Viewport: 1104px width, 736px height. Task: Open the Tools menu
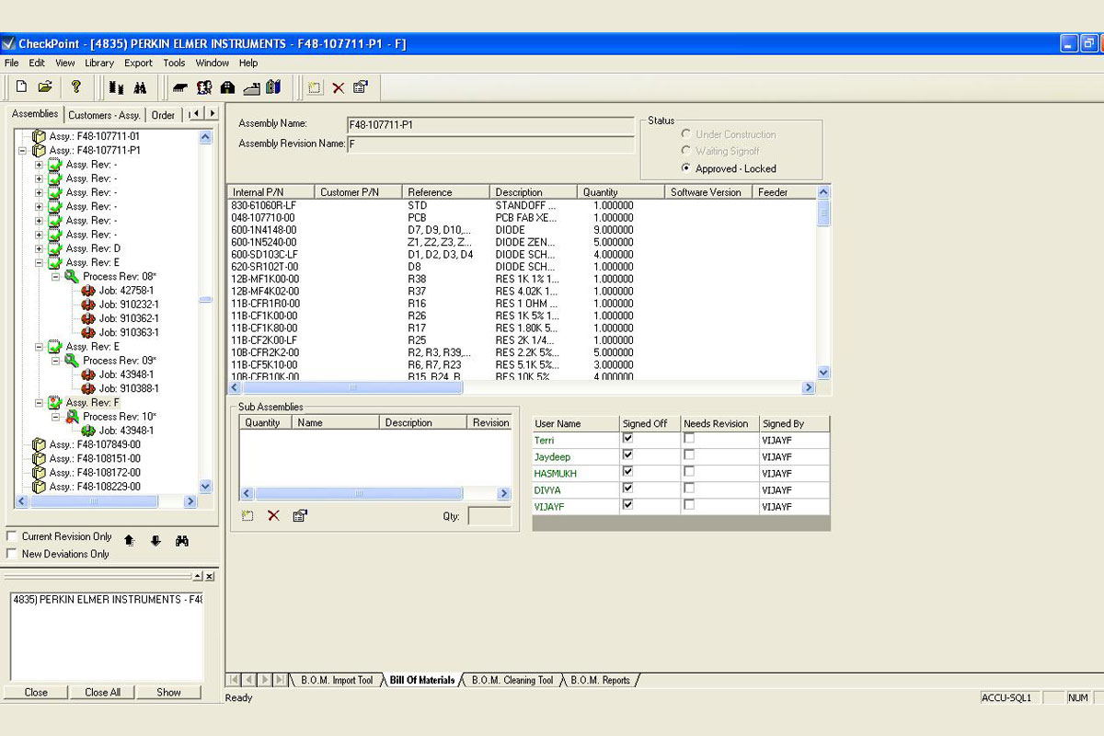[174, 63]
